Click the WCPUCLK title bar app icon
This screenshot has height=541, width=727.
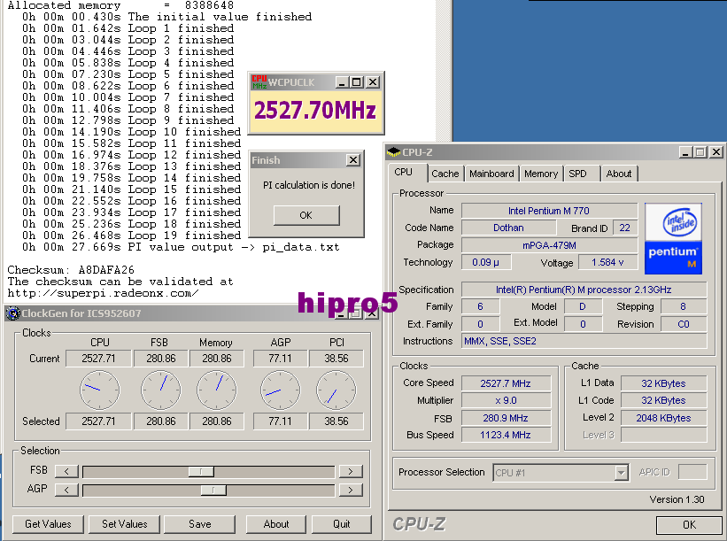[x=259, y=82]
